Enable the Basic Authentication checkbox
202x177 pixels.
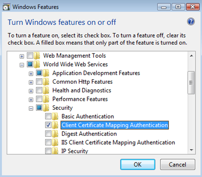tap(48, 116)
